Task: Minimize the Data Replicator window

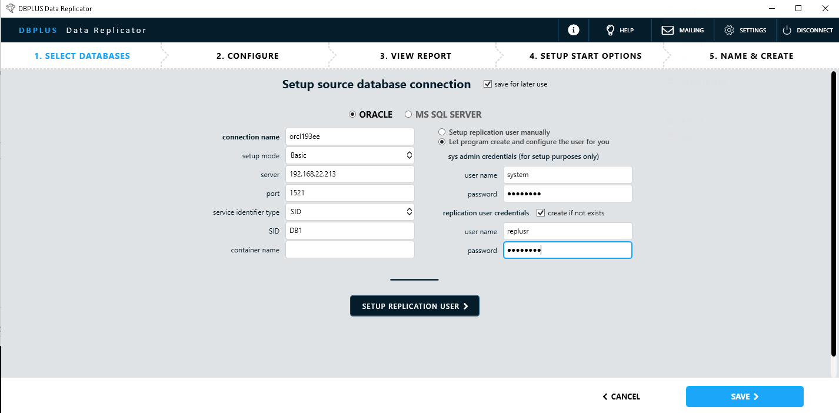Action: click(x=771, y=8)
